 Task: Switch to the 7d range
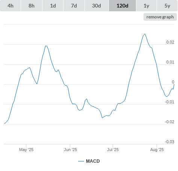[74, 6]
